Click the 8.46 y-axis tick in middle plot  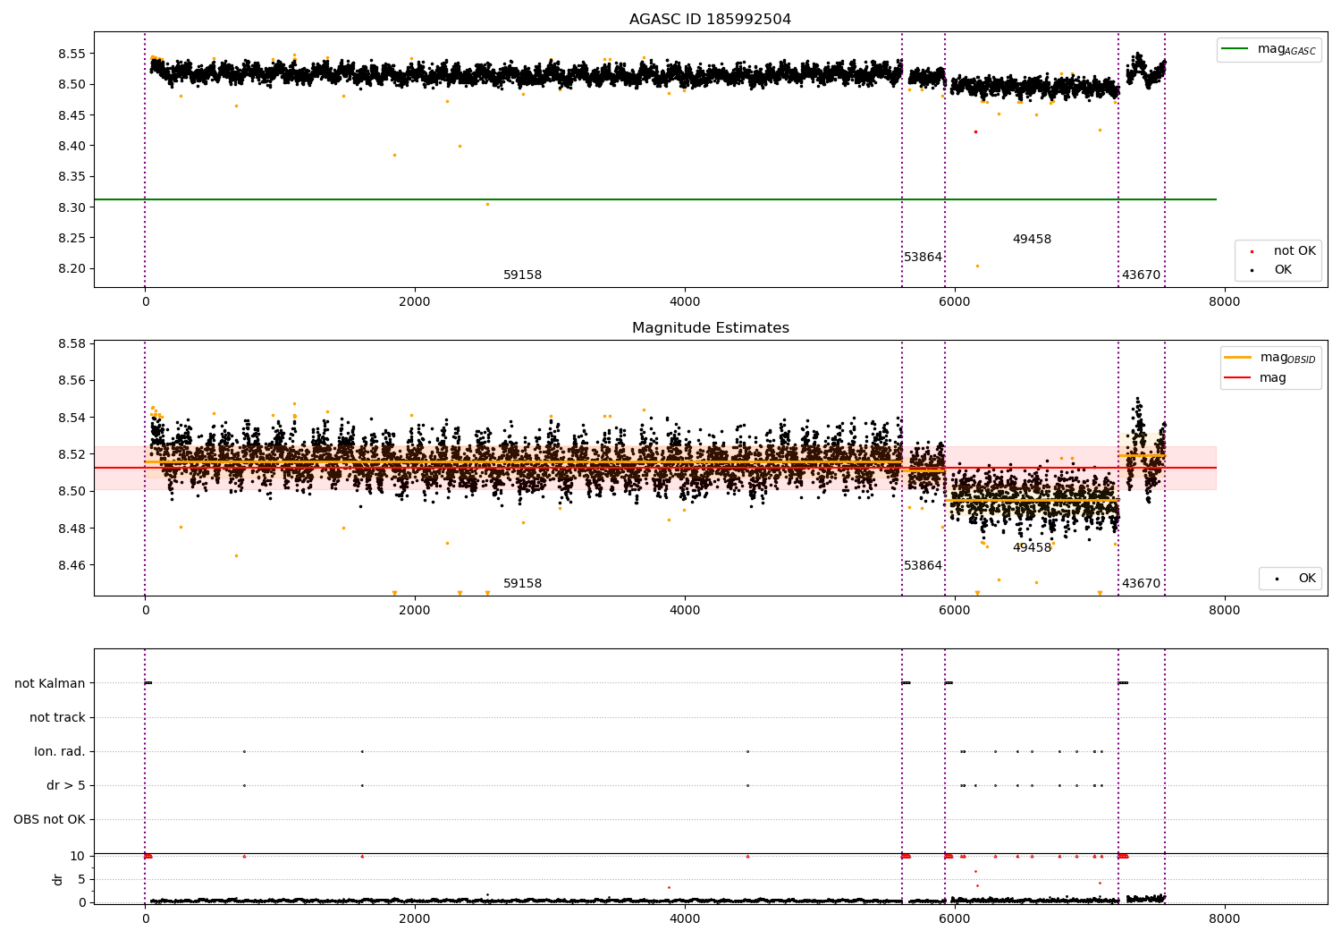pos(72,565)
